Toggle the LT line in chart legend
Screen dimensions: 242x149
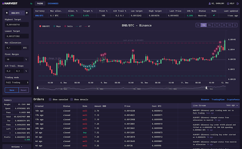(x=79, y=26)
